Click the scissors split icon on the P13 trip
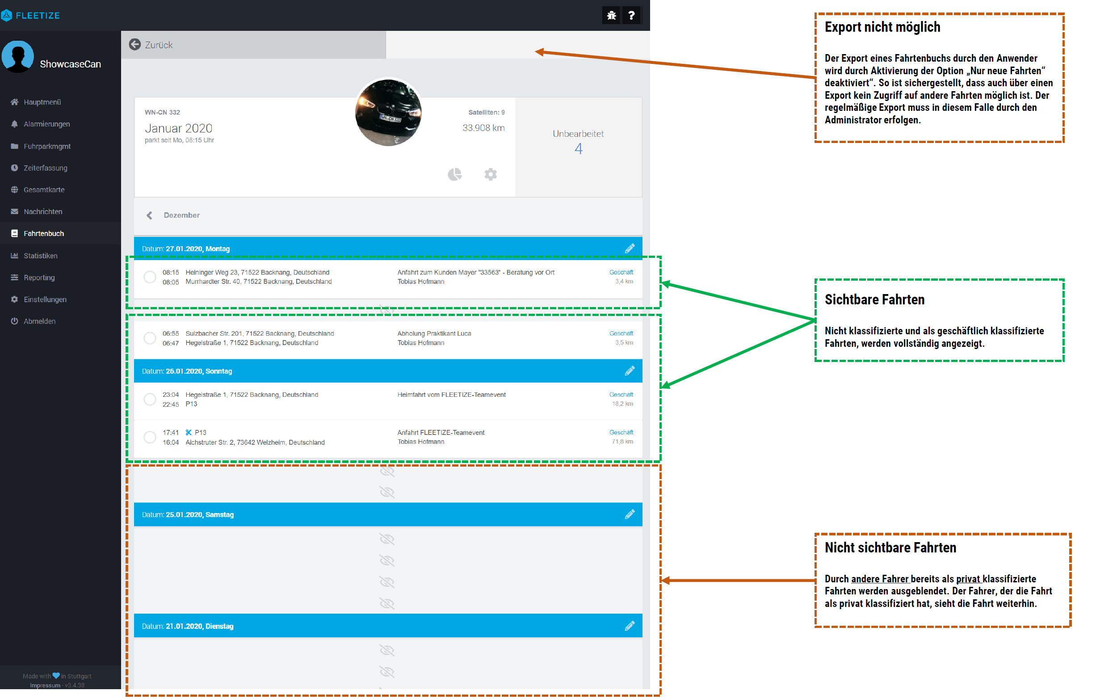 [189, 433]
